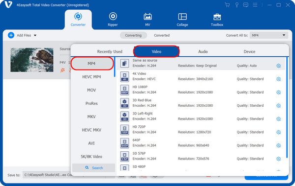Image resolution: width=295 pixels, height=186 pixels.
Task: Open the Collage tab
Action: 182,20
